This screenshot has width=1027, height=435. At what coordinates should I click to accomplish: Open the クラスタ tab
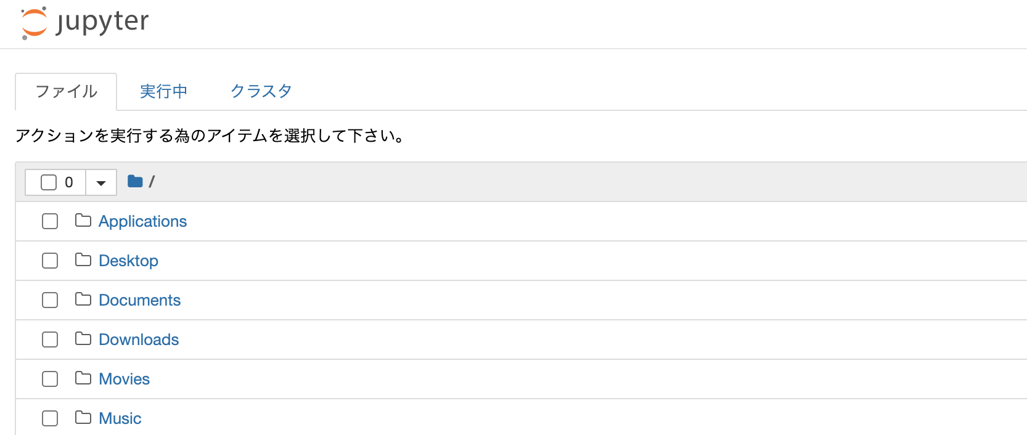coord(260,91)
